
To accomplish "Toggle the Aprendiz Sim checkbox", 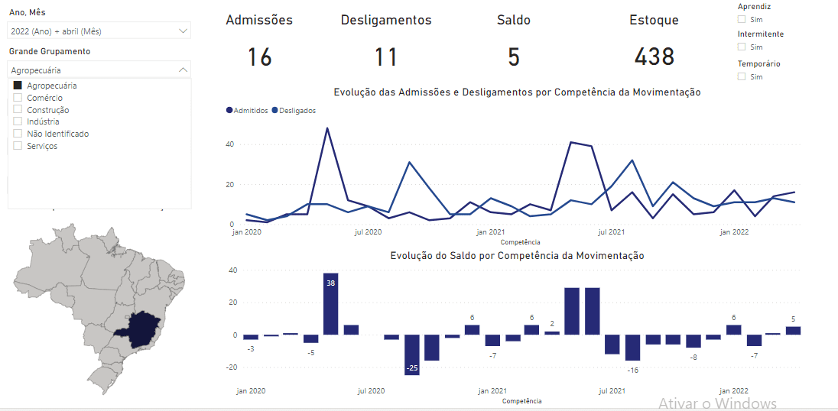I will (742, 19).
